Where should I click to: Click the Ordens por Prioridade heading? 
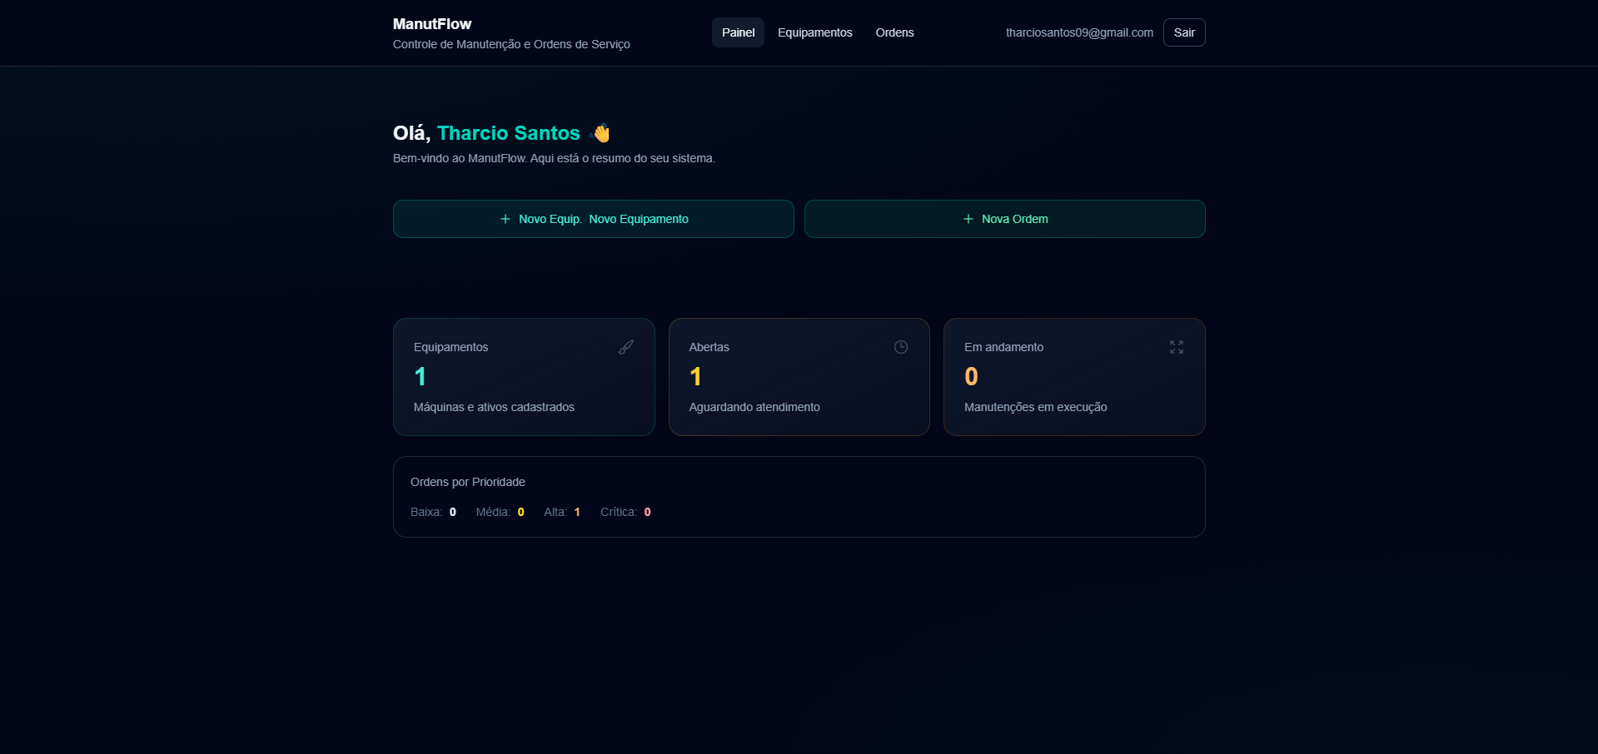pyautogui.click(x=468, y=482)
